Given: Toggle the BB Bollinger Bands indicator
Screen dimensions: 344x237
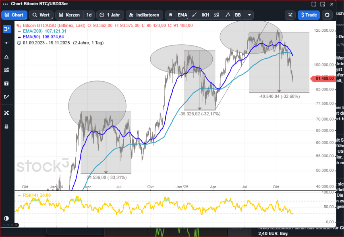Looking at the screenshot, I should tap(238, 15).
